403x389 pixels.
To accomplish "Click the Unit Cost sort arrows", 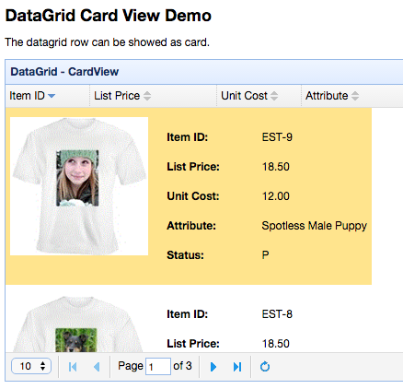I will 274,96.
